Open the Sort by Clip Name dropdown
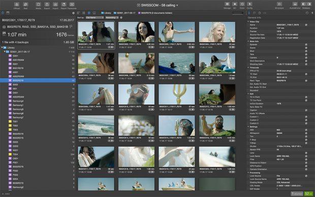The image size is (315, 197). click(x=94, y=18)
